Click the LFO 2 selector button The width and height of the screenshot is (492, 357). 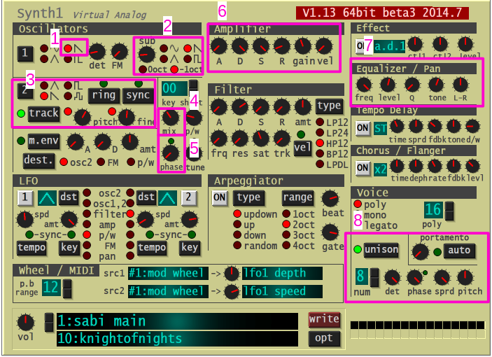point(188,197)
